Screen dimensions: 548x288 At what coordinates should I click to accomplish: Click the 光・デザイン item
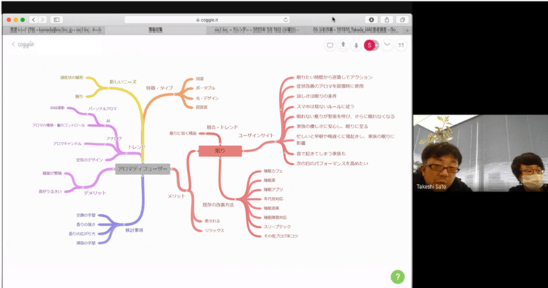[208, 99]
